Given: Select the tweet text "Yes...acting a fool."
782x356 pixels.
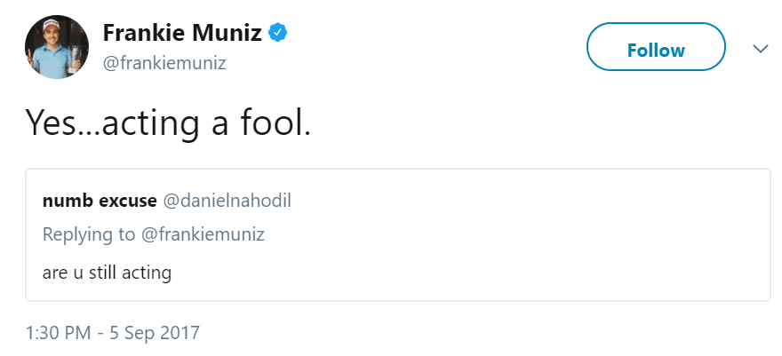Looking at the screenshot, I should (169, 122).
